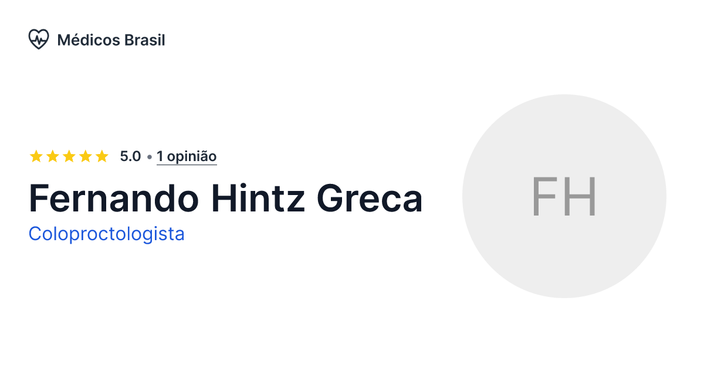Select the second rating star
704x369 pixels.
[53, 156]
